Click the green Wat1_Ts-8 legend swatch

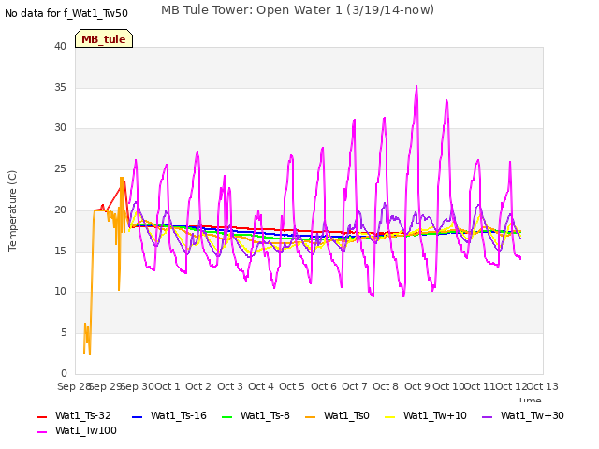226,416
